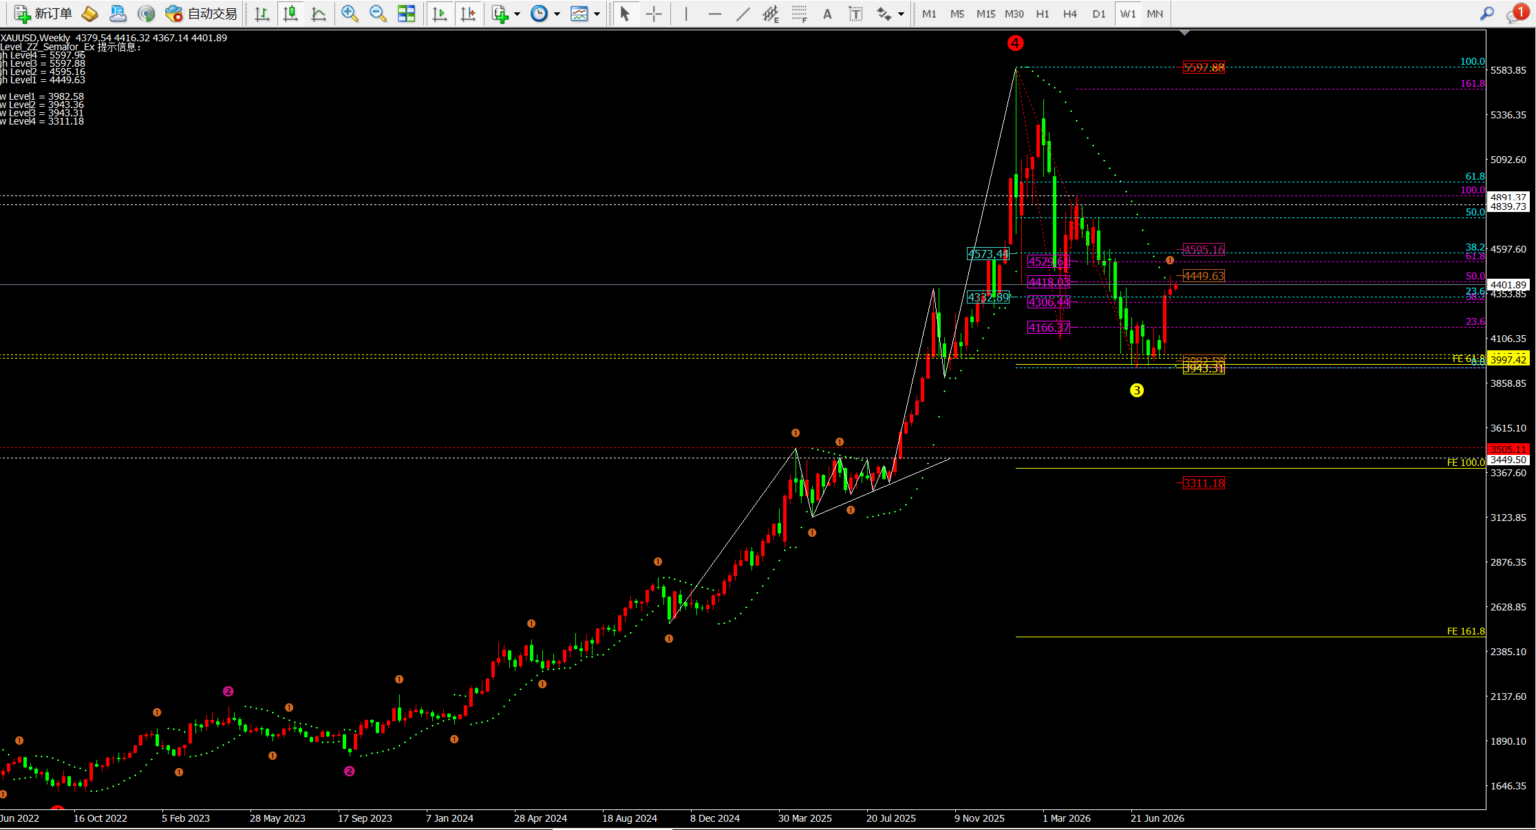Tile chart windows with the grid icon
Viewport: 1536px width, 830px height.
point(407,14)
